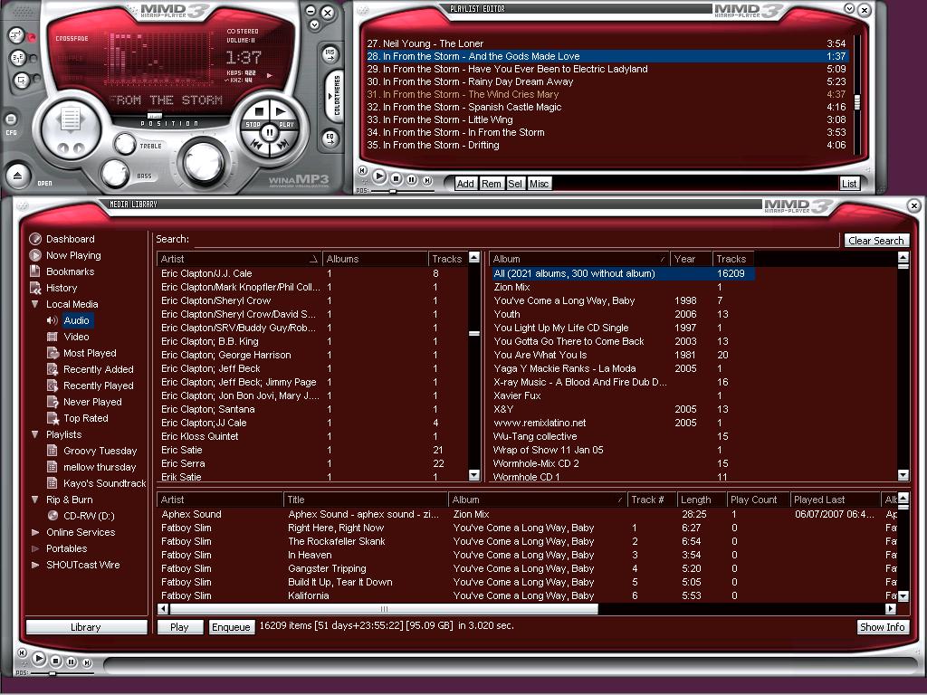Screen dimensions: 927x695
Task: Open the List menu in Playlist Editor
Action: [x=849, y=184]
